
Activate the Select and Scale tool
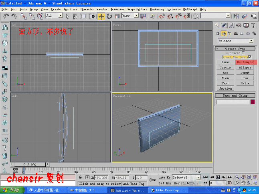click(x=117, y=16)
